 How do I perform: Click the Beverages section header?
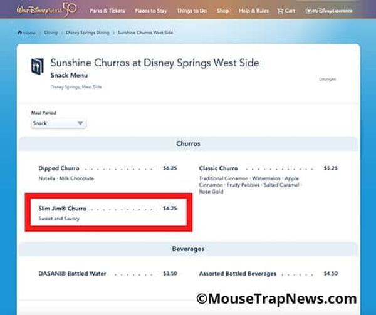(188, 249)
